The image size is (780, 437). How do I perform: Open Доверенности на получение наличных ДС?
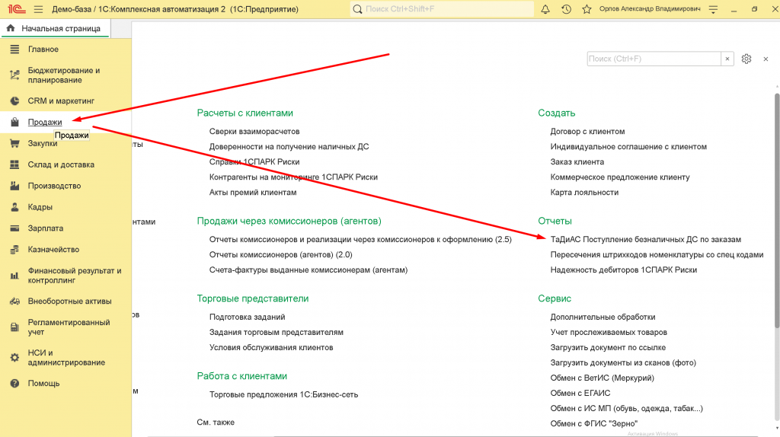click(289, 147)
